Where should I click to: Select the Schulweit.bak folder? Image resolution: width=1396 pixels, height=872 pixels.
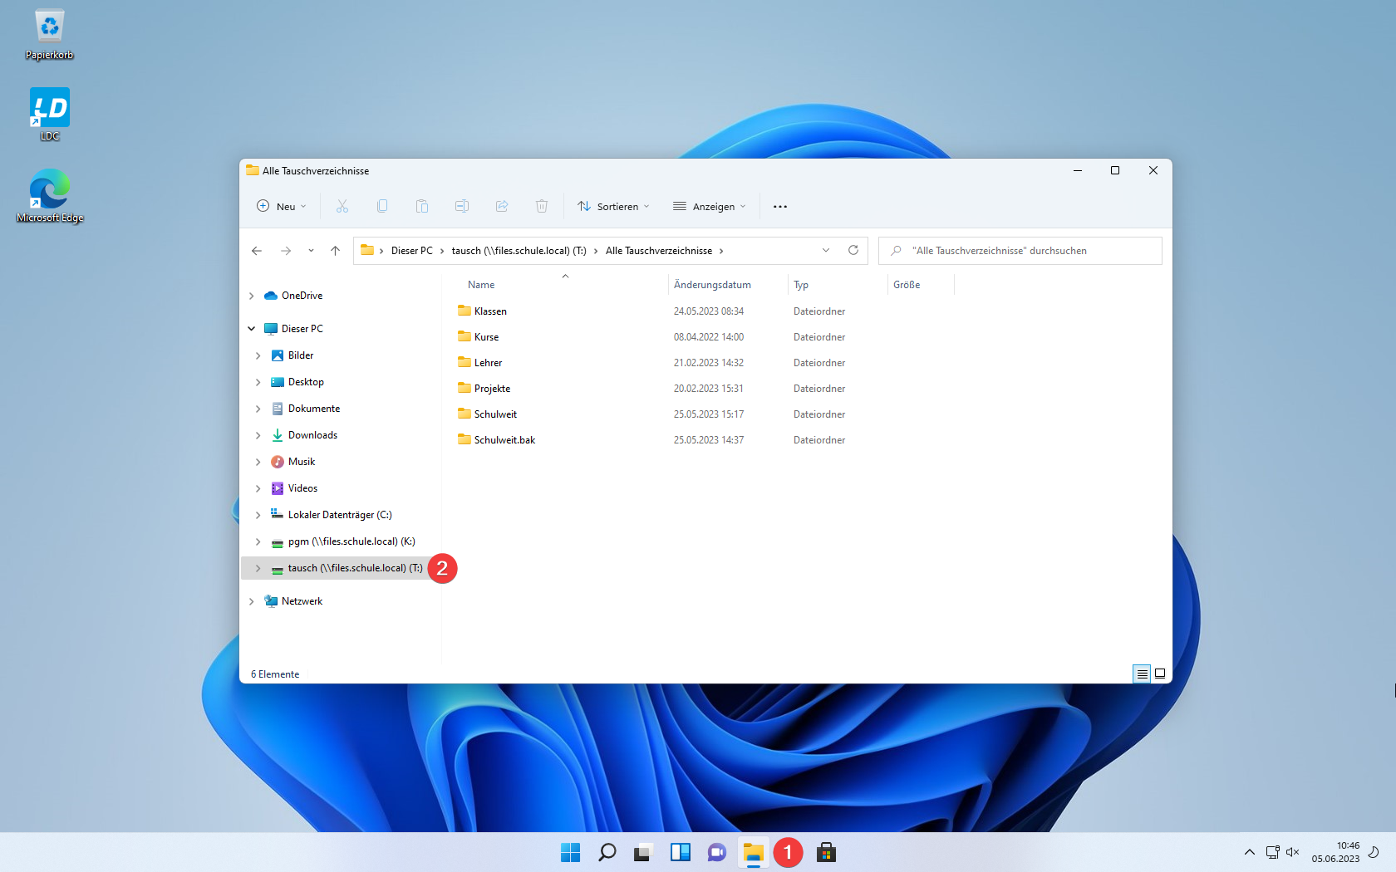(504, 440)
